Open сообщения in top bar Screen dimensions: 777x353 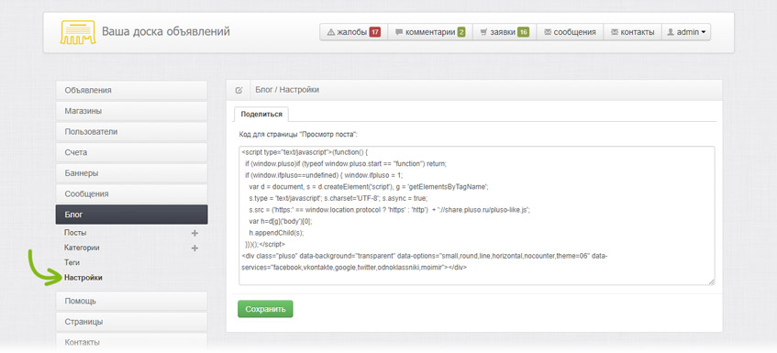[x=570, y=32]
